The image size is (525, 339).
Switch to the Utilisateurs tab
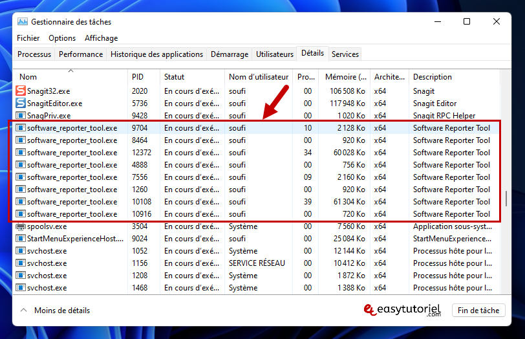click(275, 54)
